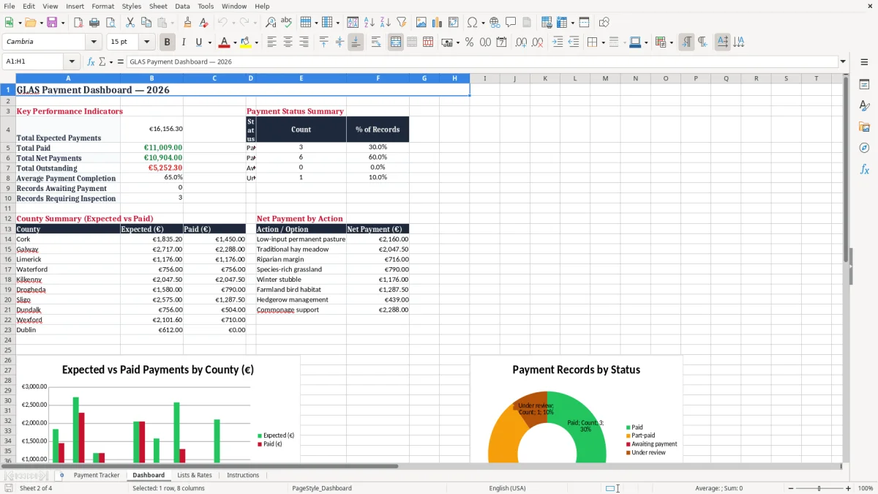This screenshot has height=494, width=878.
Task: Click the Save document icon
Action: [53, 23]
